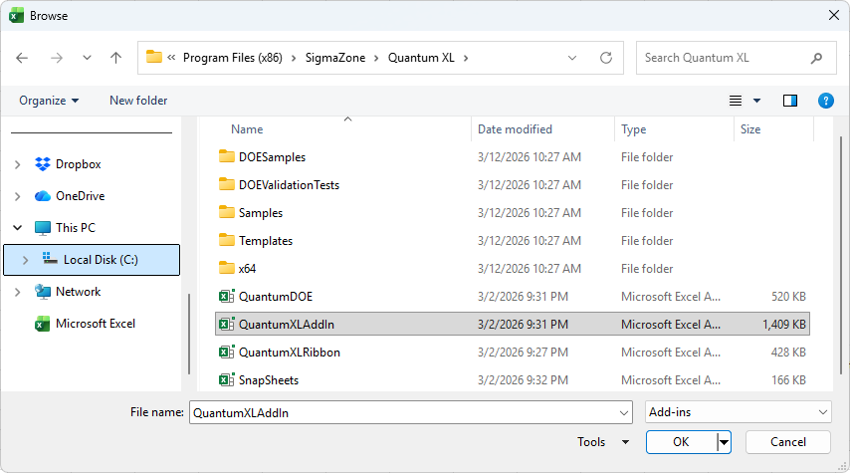Select Program Files (x86) in breadcrumb
This screenshot has width=850, height=473.
233,58
